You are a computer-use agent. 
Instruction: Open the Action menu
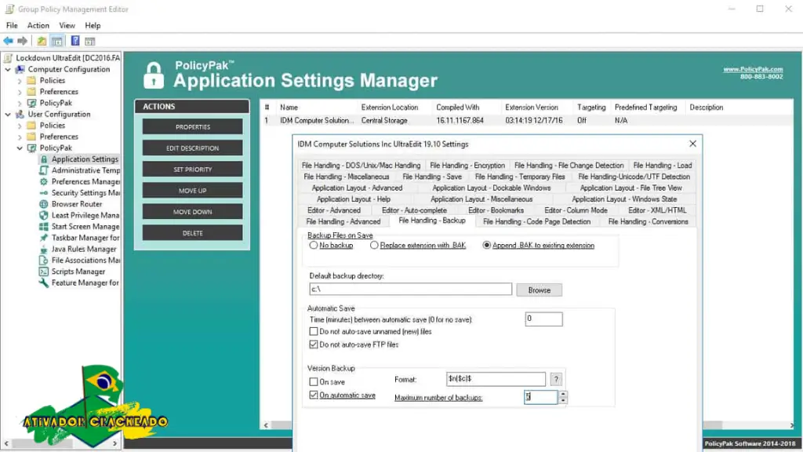tap(38, 26)
